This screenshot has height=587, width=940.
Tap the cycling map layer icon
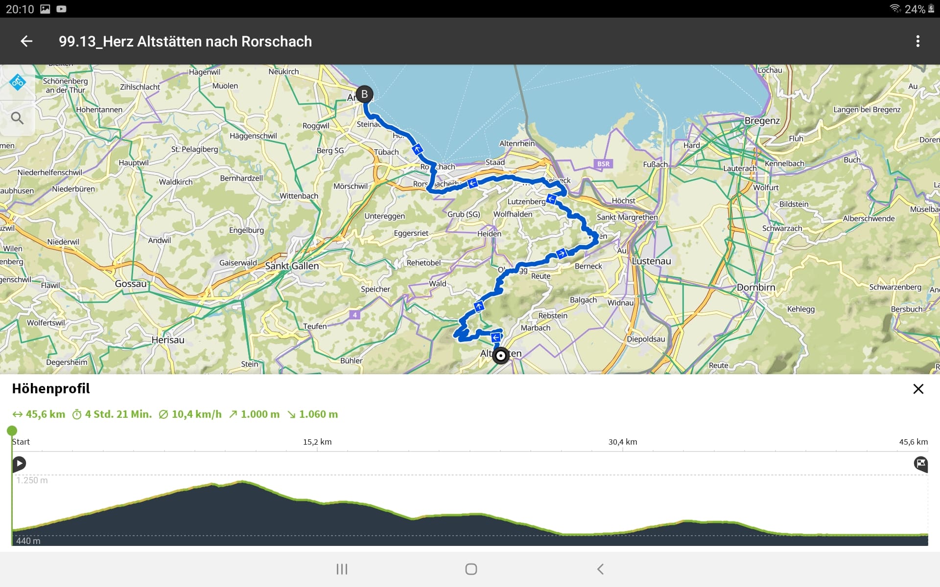pyautogui.click(x=18, y=82)
